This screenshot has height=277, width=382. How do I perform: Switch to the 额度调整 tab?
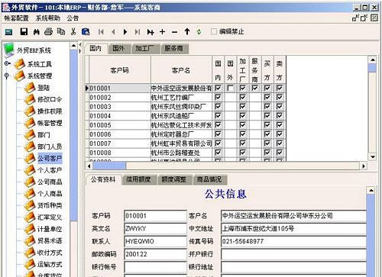(x=174, y=179)
